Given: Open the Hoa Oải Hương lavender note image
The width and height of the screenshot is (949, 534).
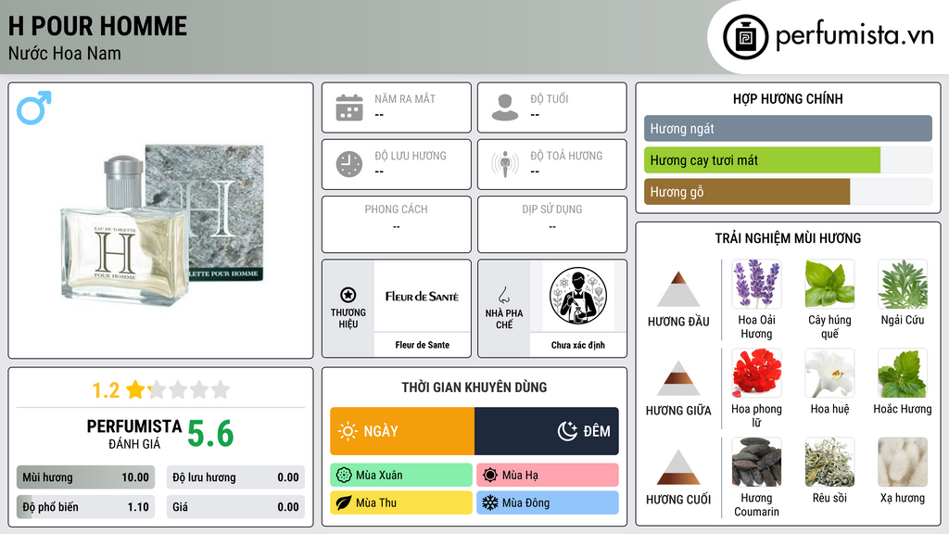Looking at the screenshot, I should click(x=756, y=284).
